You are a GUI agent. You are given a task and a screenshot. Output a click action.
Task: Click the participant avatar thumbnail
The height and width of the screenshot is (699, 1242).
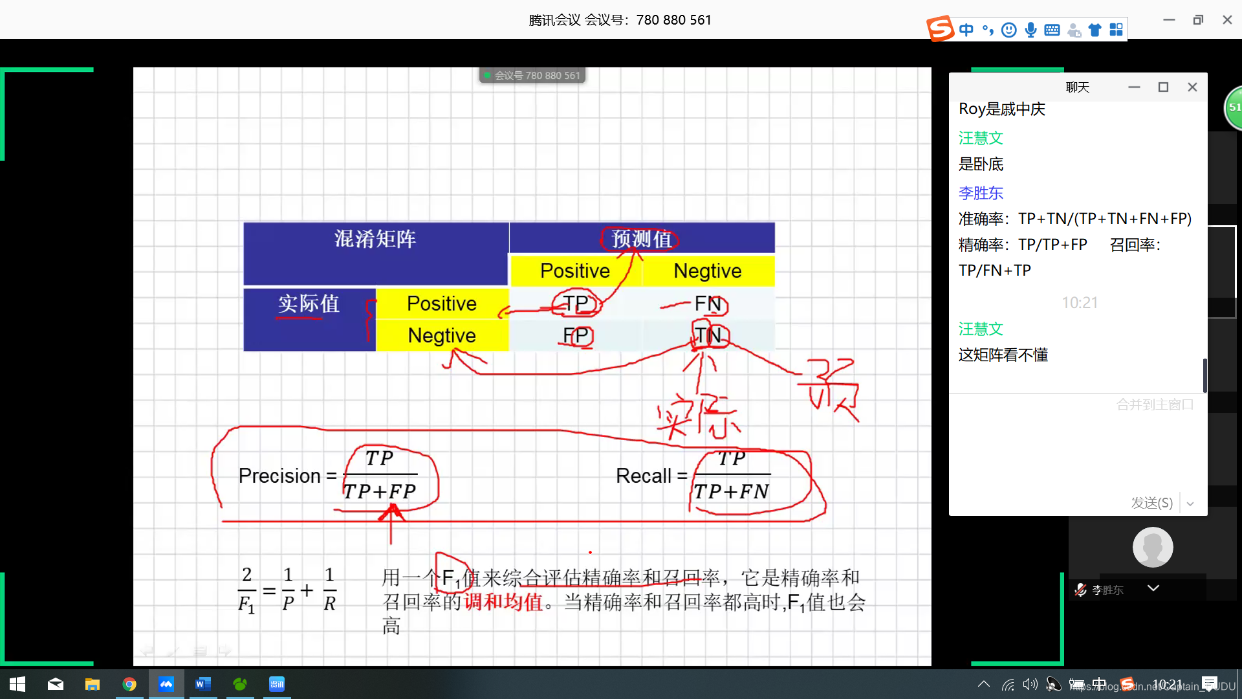[1153, 547]
